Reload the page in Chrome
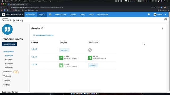This screenshot has width=170, height=95. [x=8, y=7]
